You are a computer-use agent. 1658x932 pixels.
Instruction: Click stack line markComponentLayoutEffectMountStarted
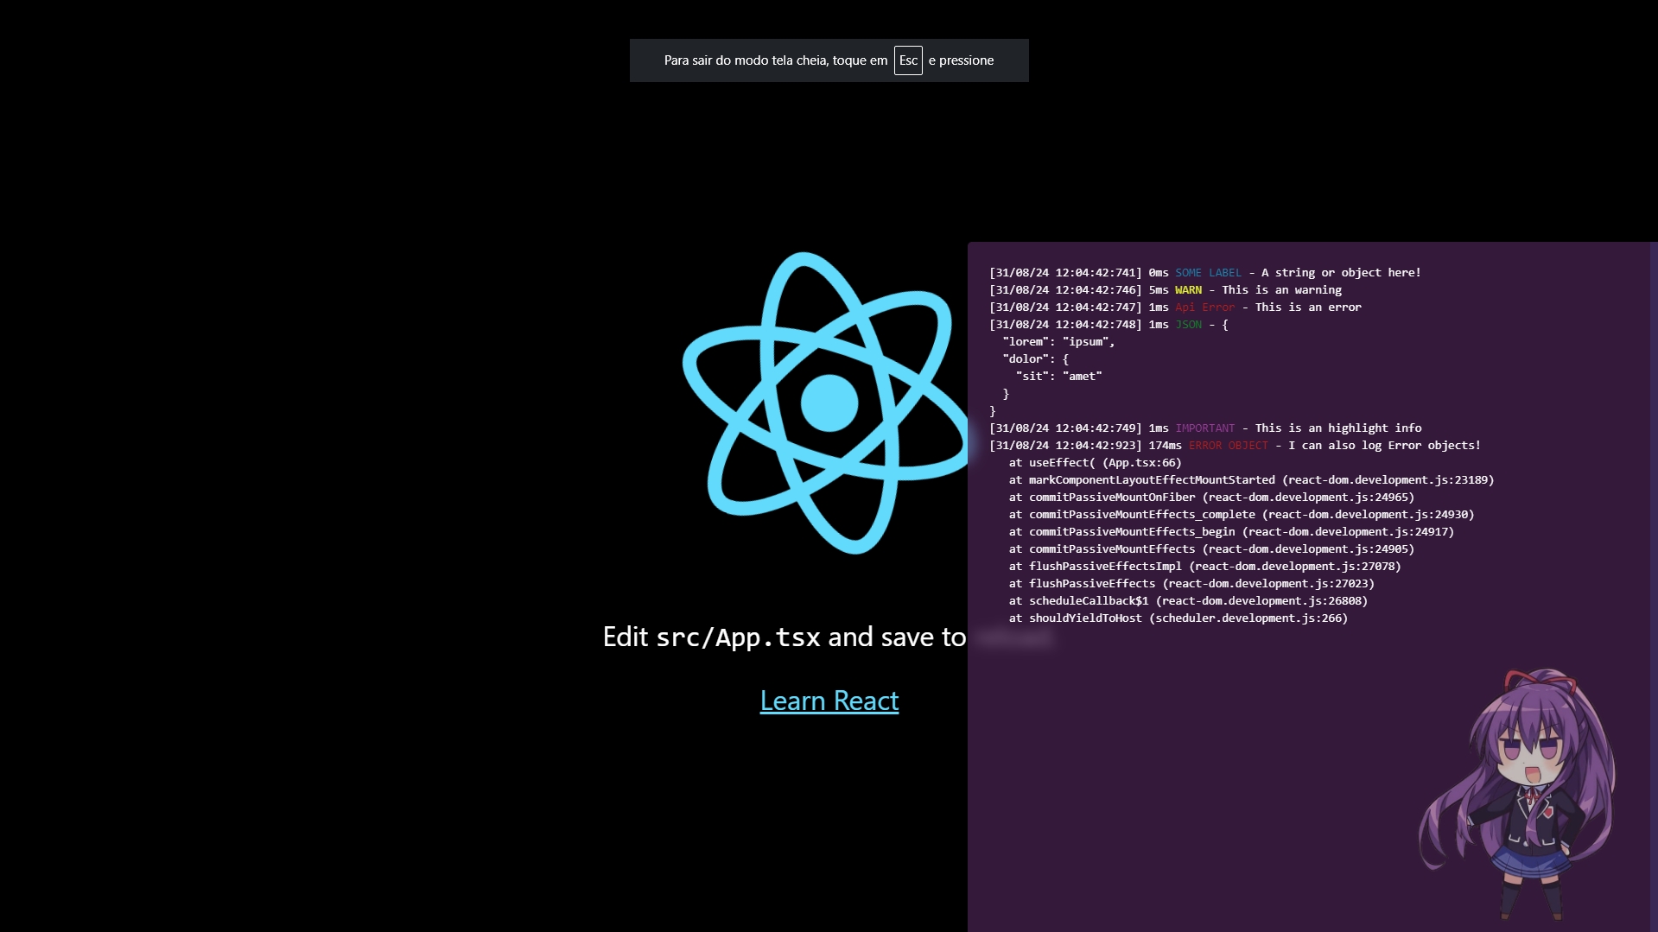[1251, 480]
